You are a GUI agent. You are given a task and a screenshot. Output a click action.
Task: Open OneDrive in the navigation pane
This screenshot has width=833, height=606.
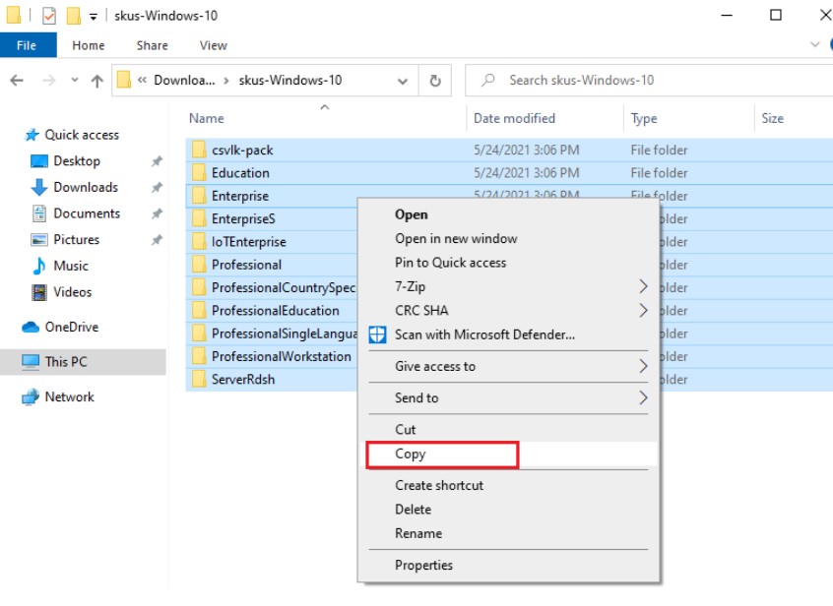(x=71, y=327)
